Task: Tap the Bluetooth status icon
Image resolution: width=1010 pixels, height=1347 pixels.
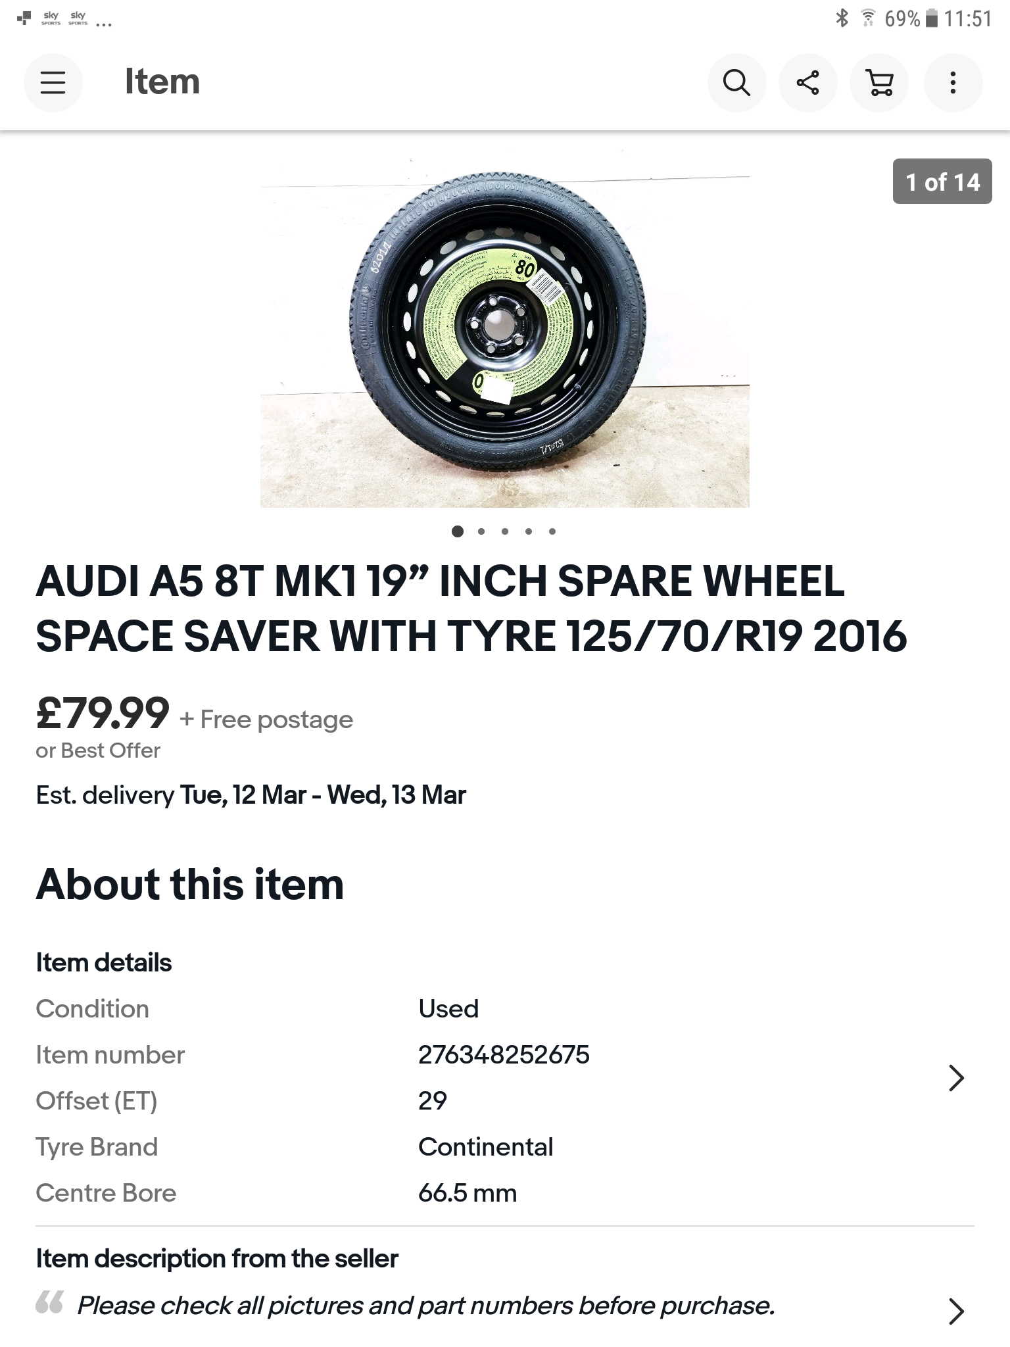Action: point(842,18)
